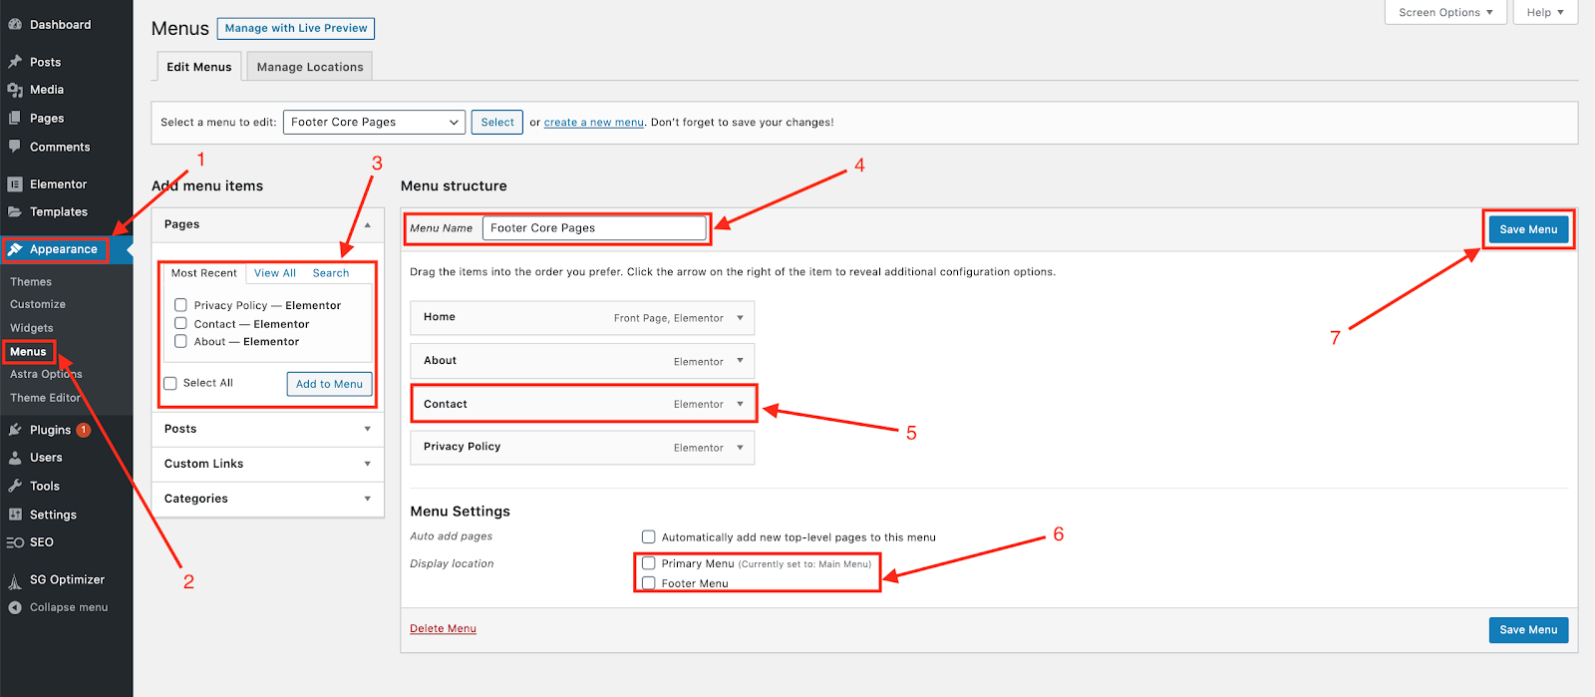Check the Privacy Policy — Elementor page

click(180, 305)
